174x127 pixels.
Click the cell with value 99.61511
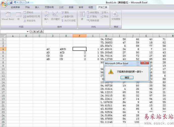106,105
